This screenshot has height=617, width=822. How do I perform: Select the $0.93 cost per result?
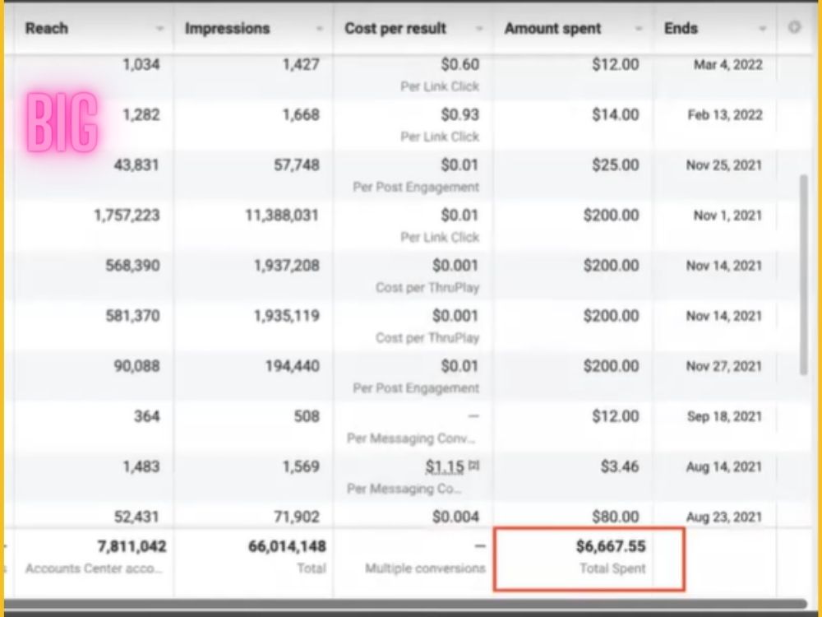point(459,115)
